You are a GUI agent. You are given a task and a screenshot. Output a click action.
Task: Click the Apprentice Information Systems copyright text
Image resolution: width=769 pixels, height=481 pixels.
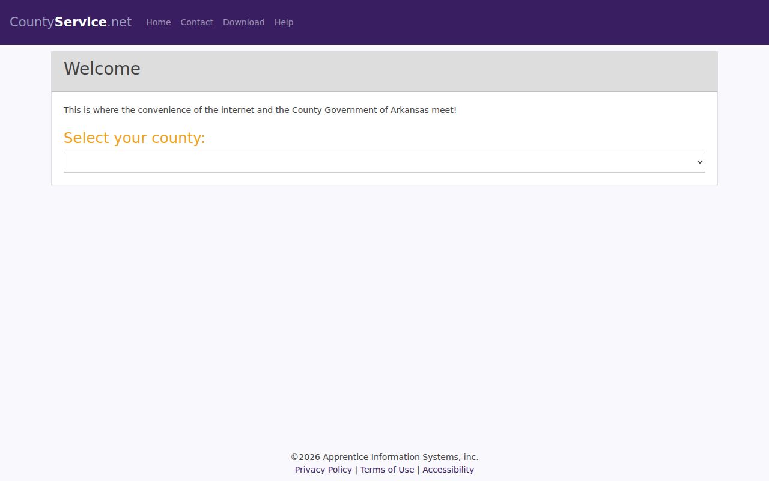pos(384,457)
